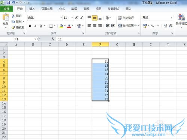Open merge and center dropdown arrow
187x140 pixels.
[138, 26]
